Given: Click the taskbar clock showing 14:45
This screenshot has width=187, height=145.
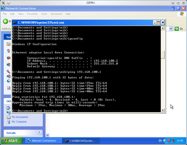Looking at the screenshot, I should pyautogui.click(x=180, y=141).
